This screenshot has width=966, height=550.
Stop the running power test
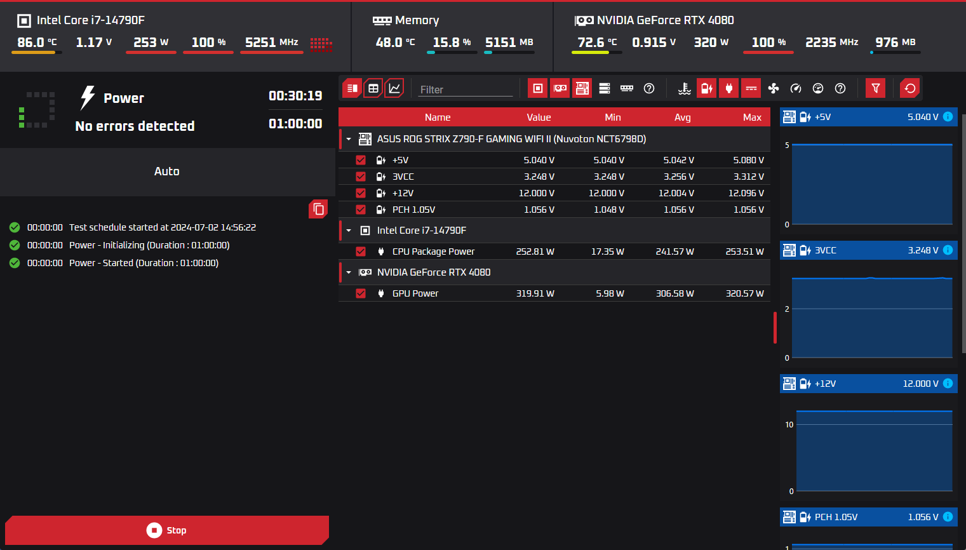(x=166, y=530)
